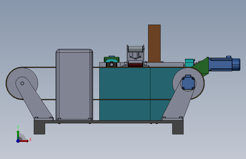Select the dark red block under roller
Image resolution: width=246 pixels, height=159 pixels.
point(136,65)
